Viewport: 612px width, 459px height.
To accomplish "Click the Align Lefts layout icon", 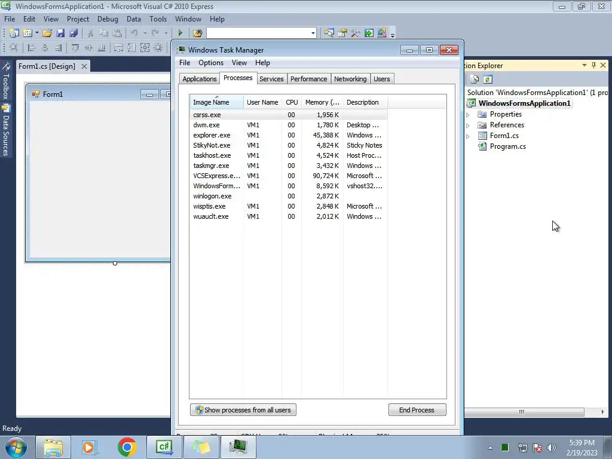I will [32, 48].
